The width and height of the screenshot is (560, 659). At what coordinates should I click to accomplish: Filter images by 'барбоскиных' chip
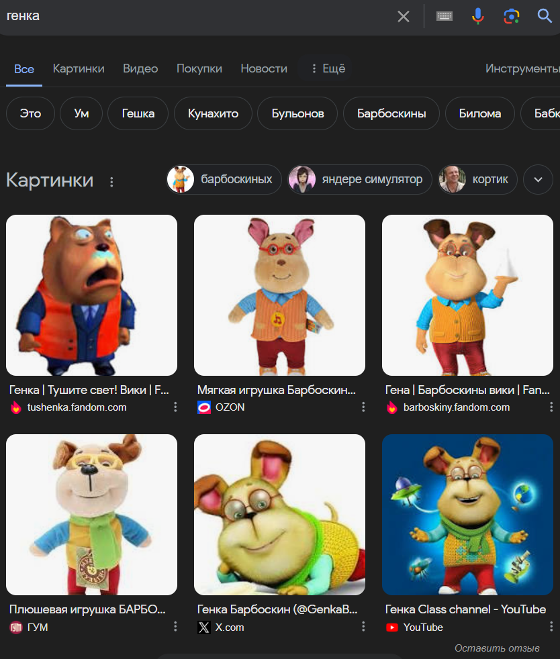224,179
